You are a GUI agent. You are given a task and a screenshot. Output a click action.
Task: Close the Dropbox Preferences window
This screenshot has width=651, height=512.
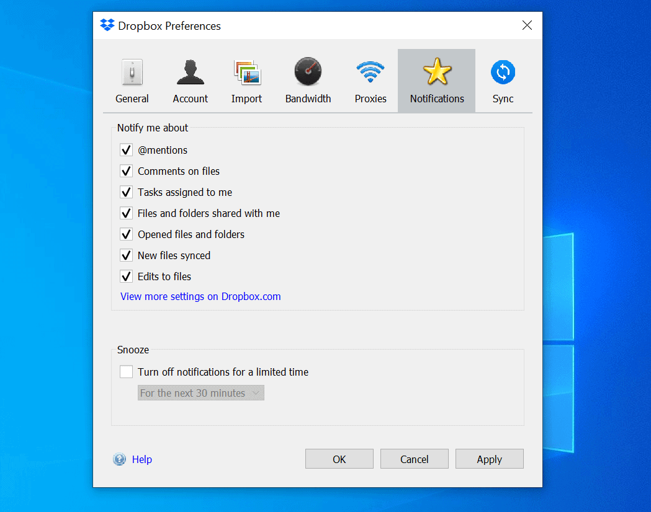point(527,25)
